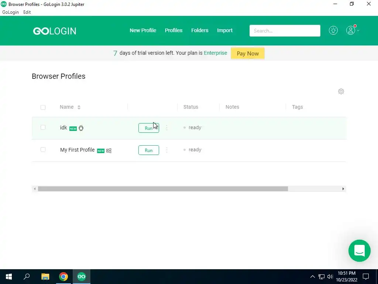The image size is (378, 284).
Task: Click the Pay Now button
Action: pyautogui.click(x=248, y=53)
